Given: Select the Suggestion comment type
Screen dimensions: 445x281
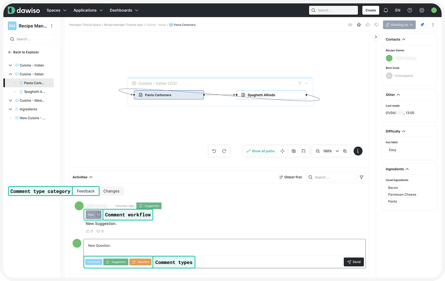Looking at the screenshot, I should [x=116, y=262].
